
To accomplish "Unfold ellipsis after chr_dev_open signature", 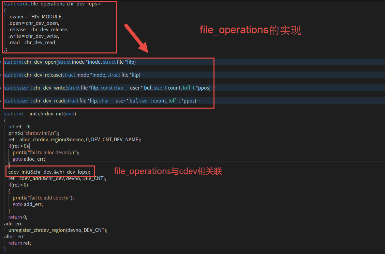I will pos(139,62).
